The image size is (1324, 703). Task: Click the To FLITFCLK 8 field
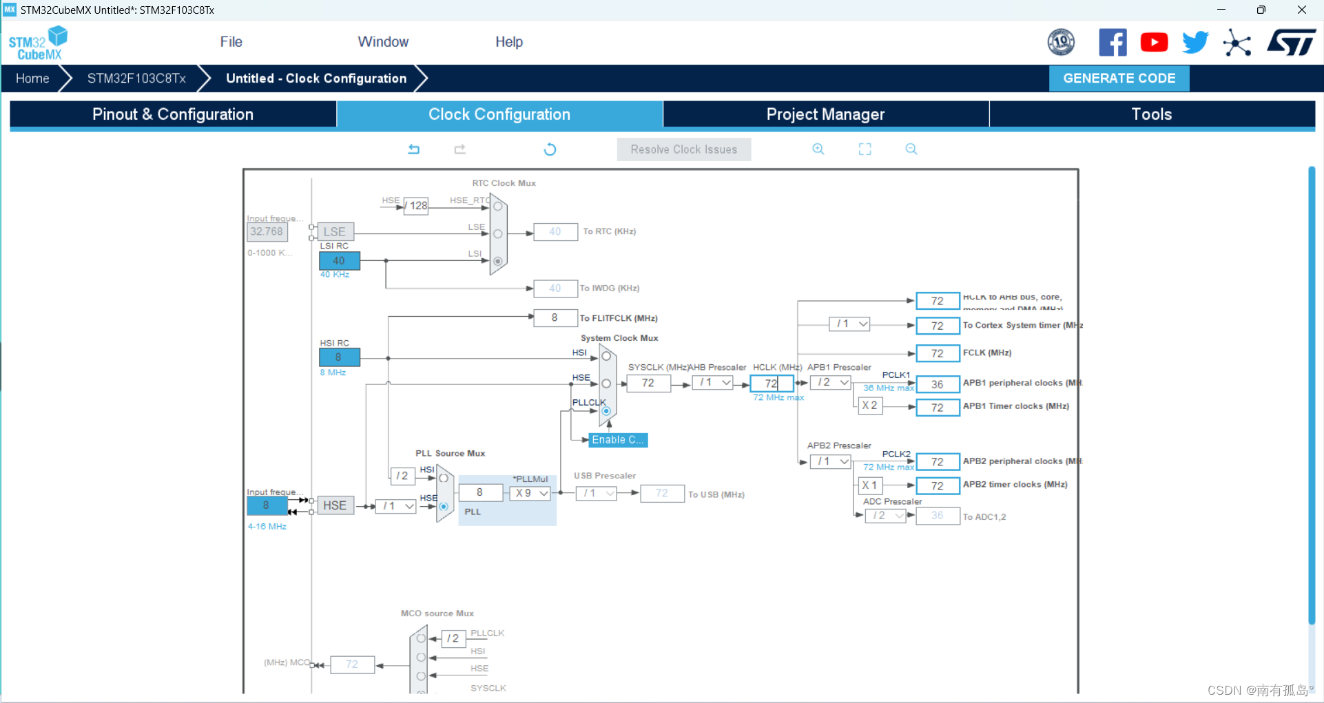click(x=555, y=317)
